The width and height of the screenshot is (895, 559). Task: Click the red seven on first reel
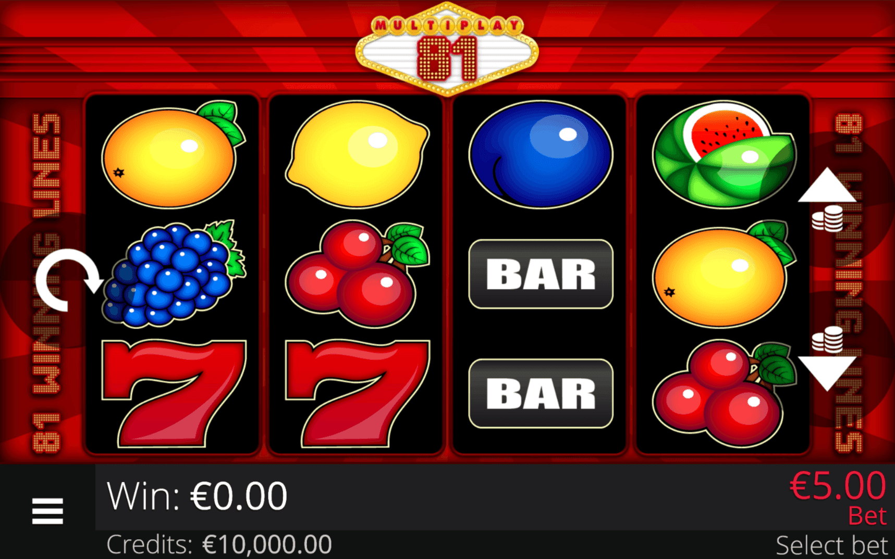click(174, 394)
